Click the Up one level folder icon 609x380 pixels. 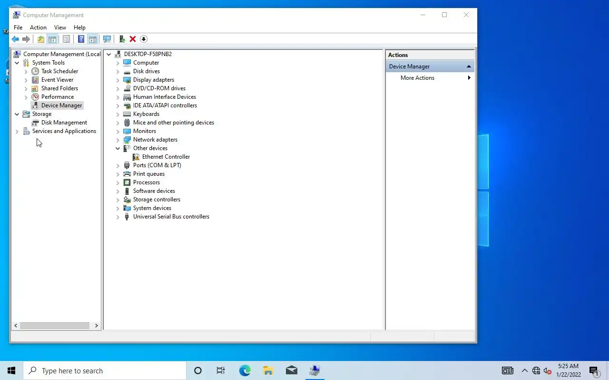[x=41, y=39]
